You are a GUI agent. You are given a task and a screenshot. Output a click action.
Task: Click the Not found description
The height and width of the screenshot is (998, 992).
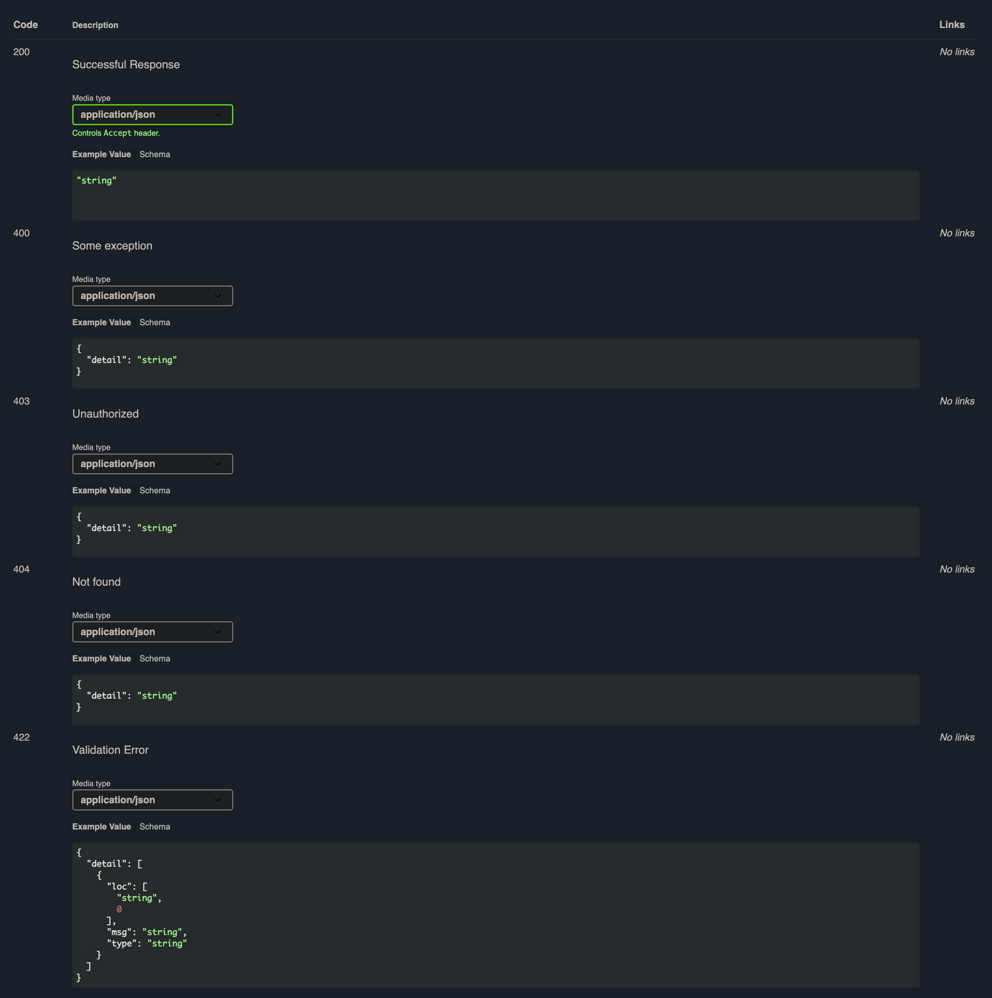97,582
